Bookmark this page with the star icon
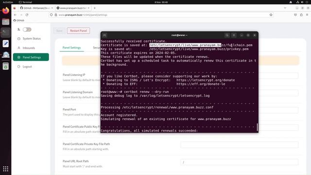The image size is (311, 175). tap(271, 15)
